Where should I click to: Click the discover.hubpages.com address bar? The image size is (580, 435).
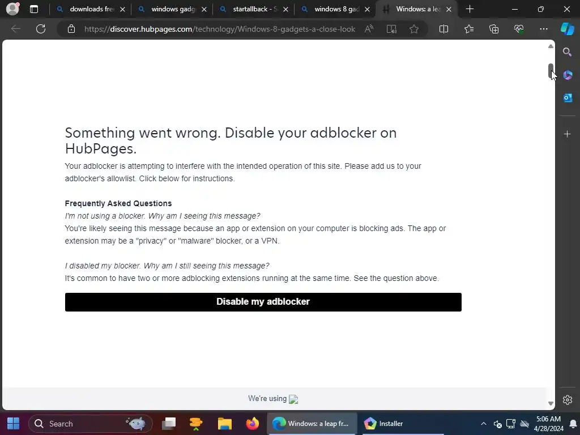click(219, 29)
